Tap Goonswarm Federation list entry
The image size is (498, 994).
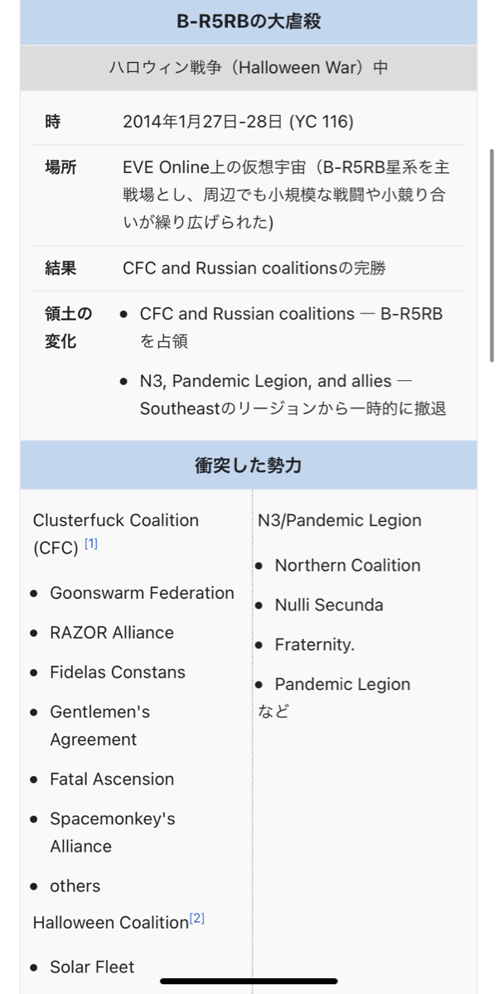(x=142, y=593)
